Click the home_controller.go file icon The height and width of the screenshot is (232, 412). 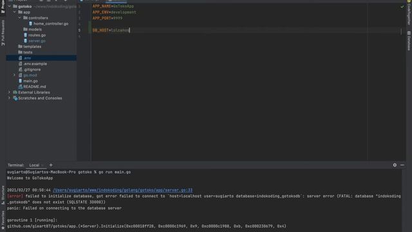click(30, 24)
